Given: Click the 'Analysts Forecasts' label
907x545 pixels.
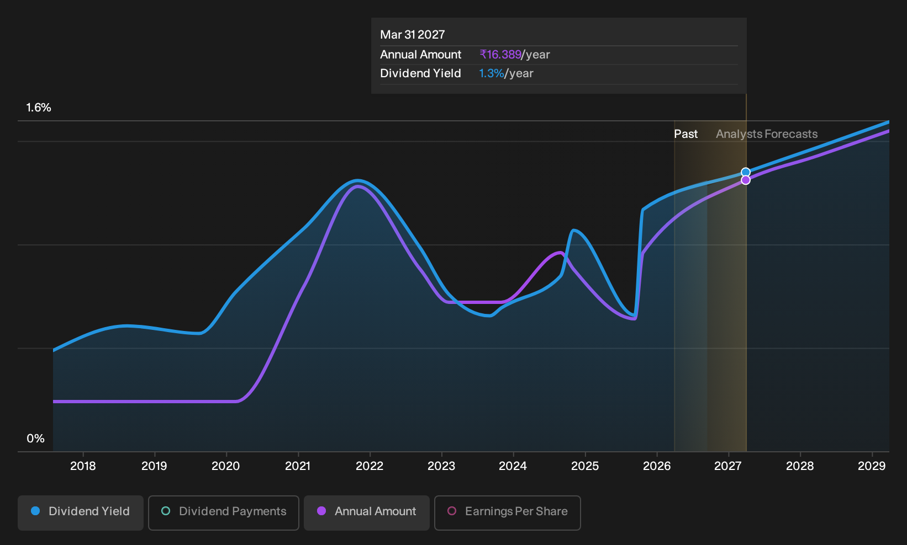Looking at the screenshot, I should 767,134.
